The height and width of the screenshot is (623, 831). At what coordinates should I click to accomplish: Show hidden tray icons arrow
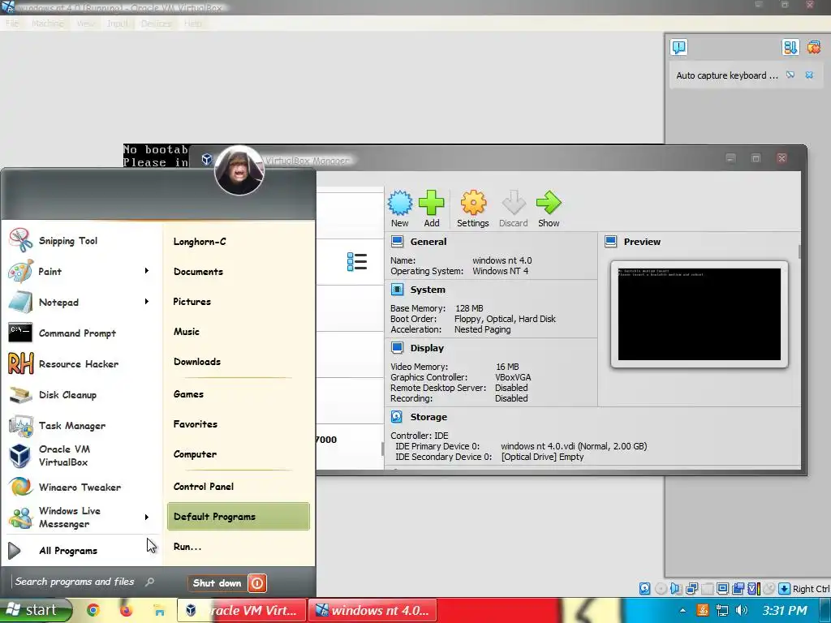682,610
